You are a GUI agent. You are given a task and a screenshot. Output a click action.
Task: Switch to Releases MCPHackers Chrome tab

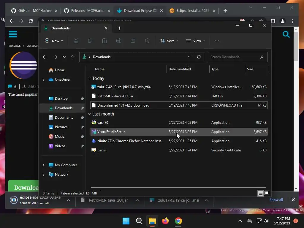point(87,11)
